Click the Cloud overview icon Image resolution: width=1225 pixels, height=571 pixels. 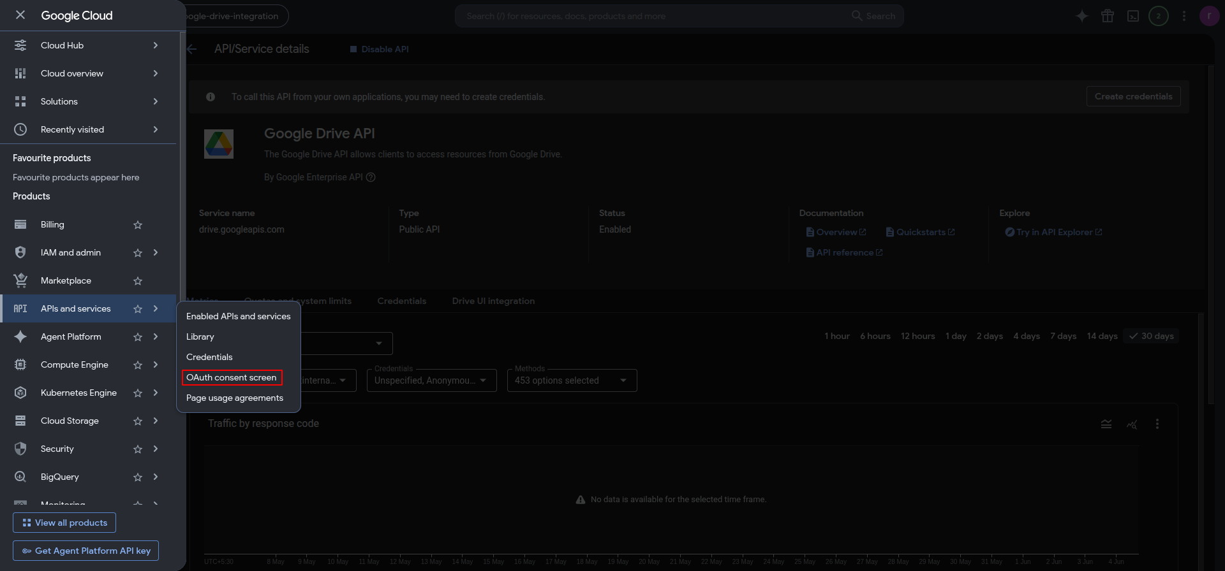click(x=20, y=73)
